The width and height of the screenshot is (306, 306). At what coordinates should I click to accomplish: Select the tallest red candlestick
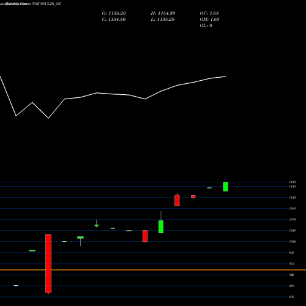(48, 264)
